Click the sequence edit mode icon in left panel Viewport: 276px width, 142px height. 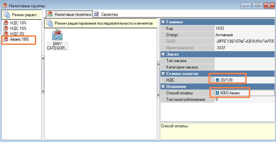(7, 15)
